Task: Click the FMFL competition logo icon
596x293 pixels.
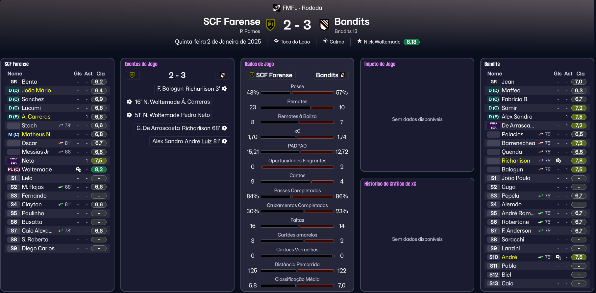Action: click(x=277, y=8)
